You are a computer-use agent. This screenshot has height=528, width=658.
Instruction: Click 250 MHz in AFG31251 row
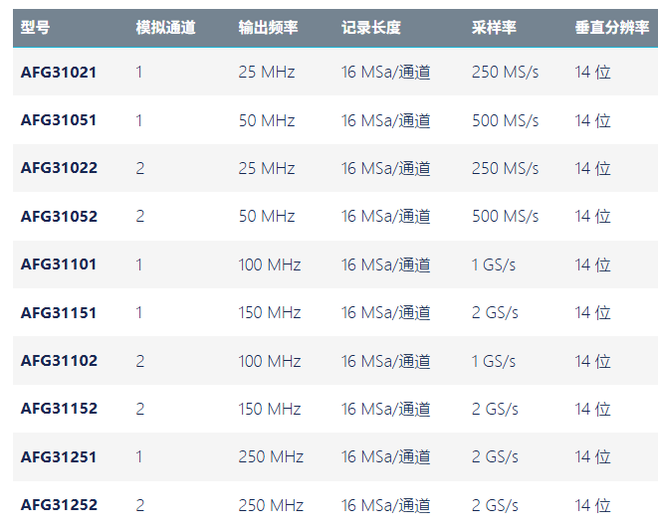coord(271,456)
